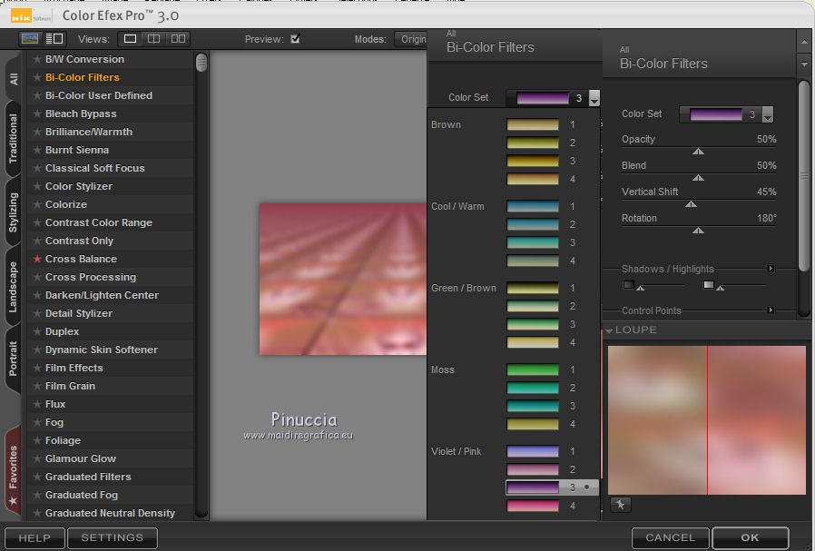The height and width of the screenshot is (551, 815).
Task: Switch to the Stylizing tab
Action: (14, 212)
